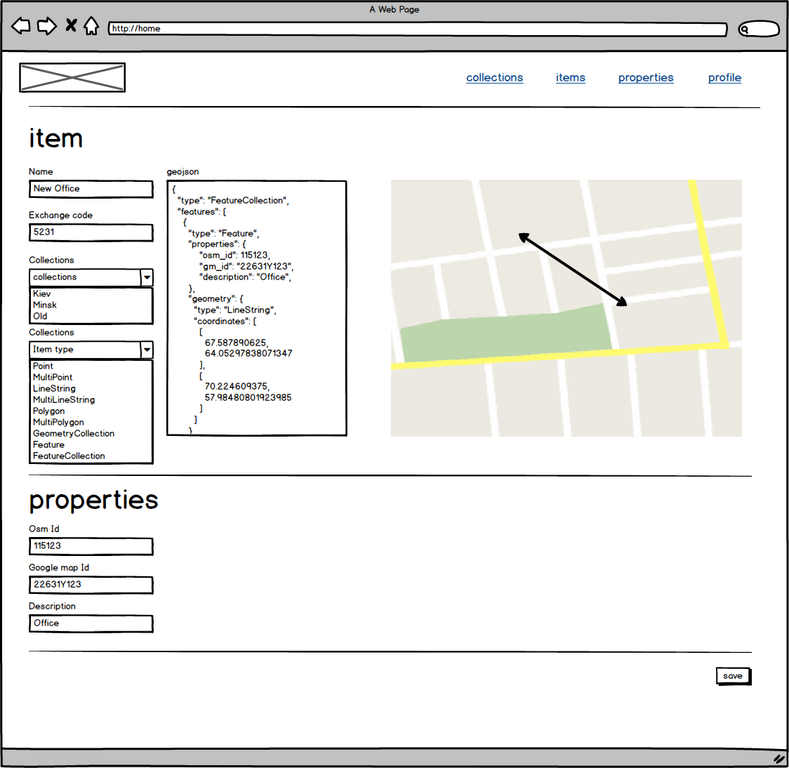Focus the http://home address bar

tap(418, 29)
